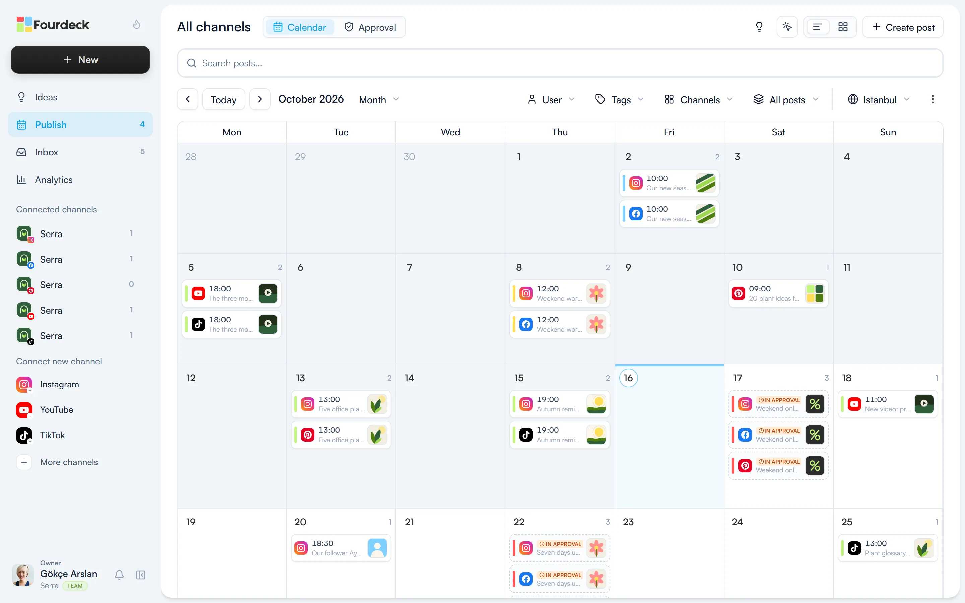Open the 11:00 YouTube post on October 18
This screenshot has width=965, height=603.
888,404
